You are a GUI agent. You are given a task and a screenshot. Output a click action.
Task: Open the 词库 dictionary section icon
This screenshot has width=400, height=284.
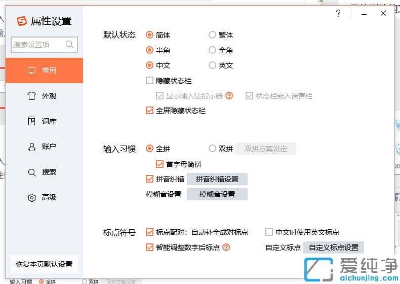click(x=31, y=121)
